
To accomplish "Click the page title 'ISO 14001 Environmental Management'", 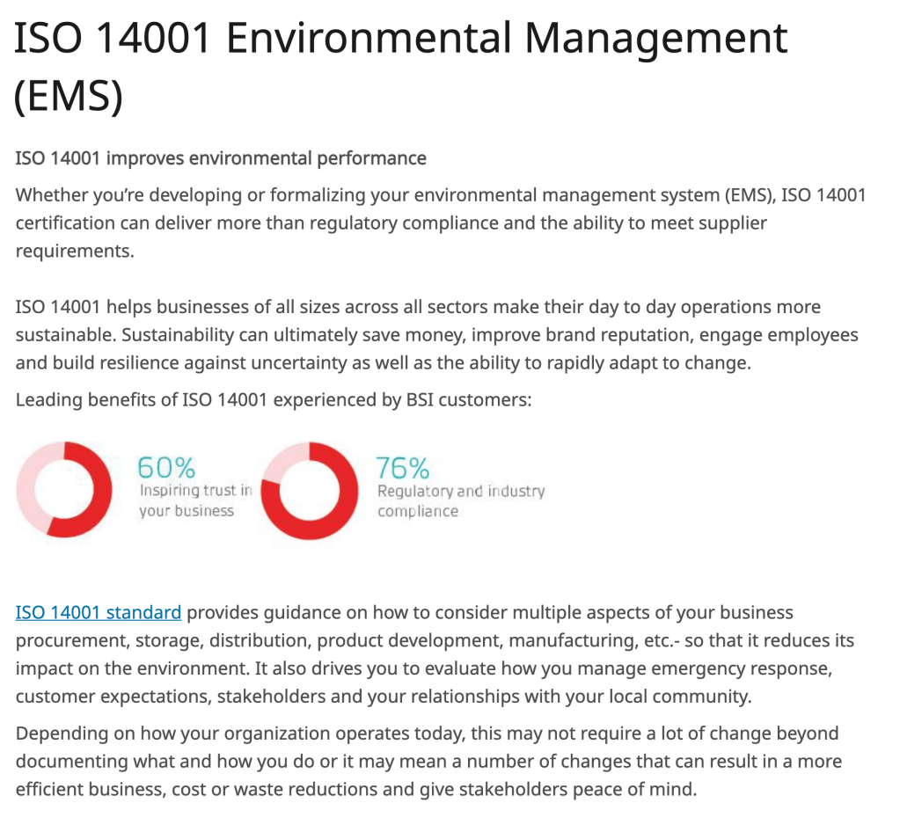I will tap(401, 39).
